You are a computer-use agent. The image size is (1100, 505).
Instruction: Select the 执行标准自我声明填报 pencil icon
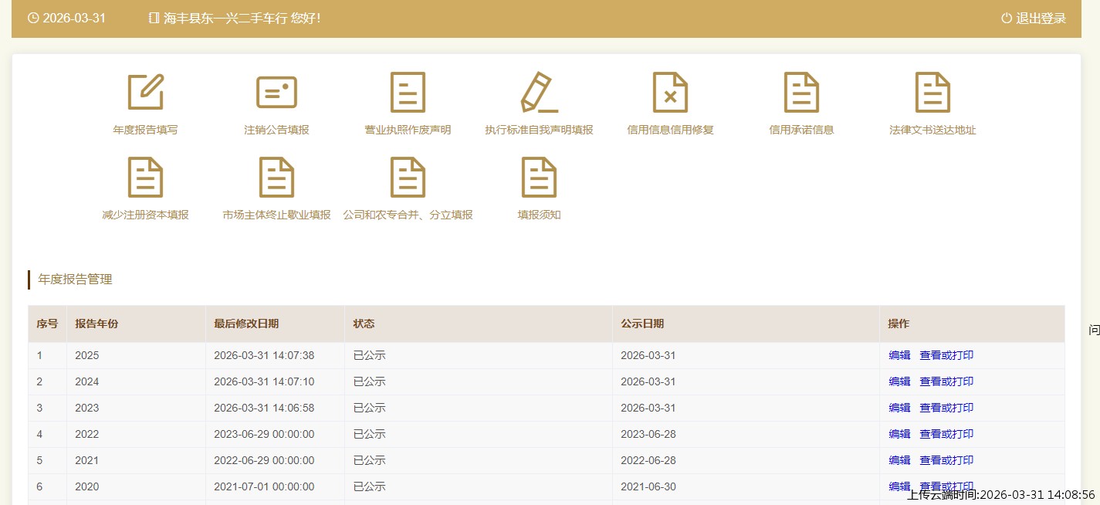pos(539,93)
